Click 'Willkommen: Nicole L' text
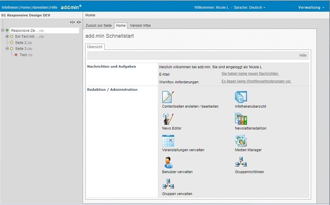 click(x=211, y=7)
